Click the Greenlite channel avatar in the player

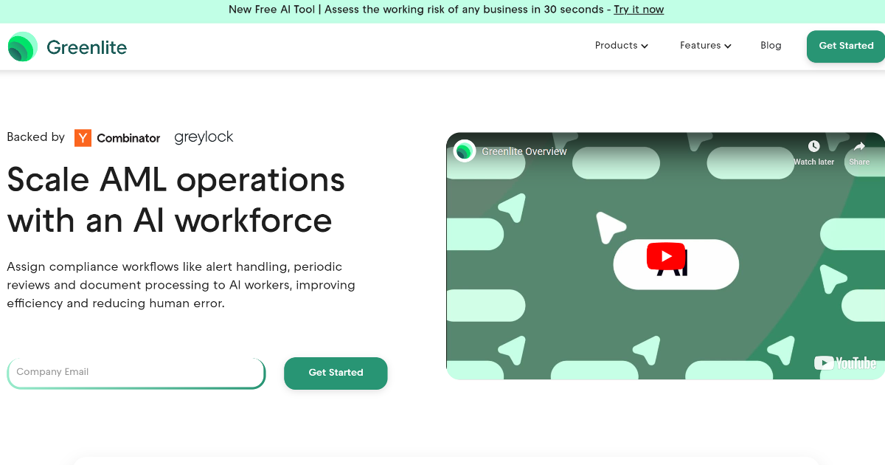click(x=464, y=151)
